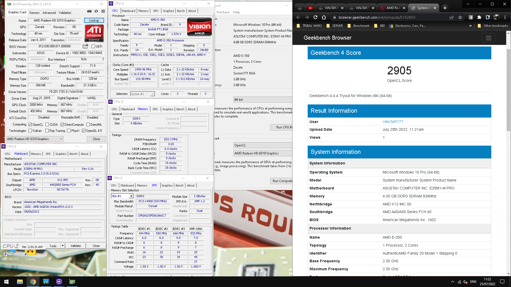Open the Slot #1 memory slot dropdown
This screenshot has height=287, width=511.
point(122,196)
